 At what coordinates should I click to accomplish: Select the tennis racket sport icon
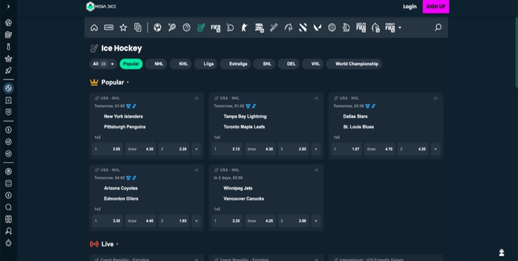(x=172, y=28)
